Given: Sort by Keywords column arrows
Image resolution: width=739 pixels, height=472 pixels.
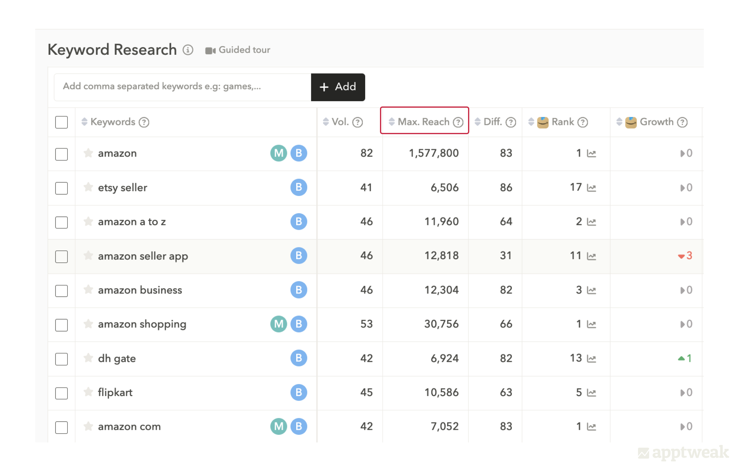Looking at the screenshot, I should [84, 122].
